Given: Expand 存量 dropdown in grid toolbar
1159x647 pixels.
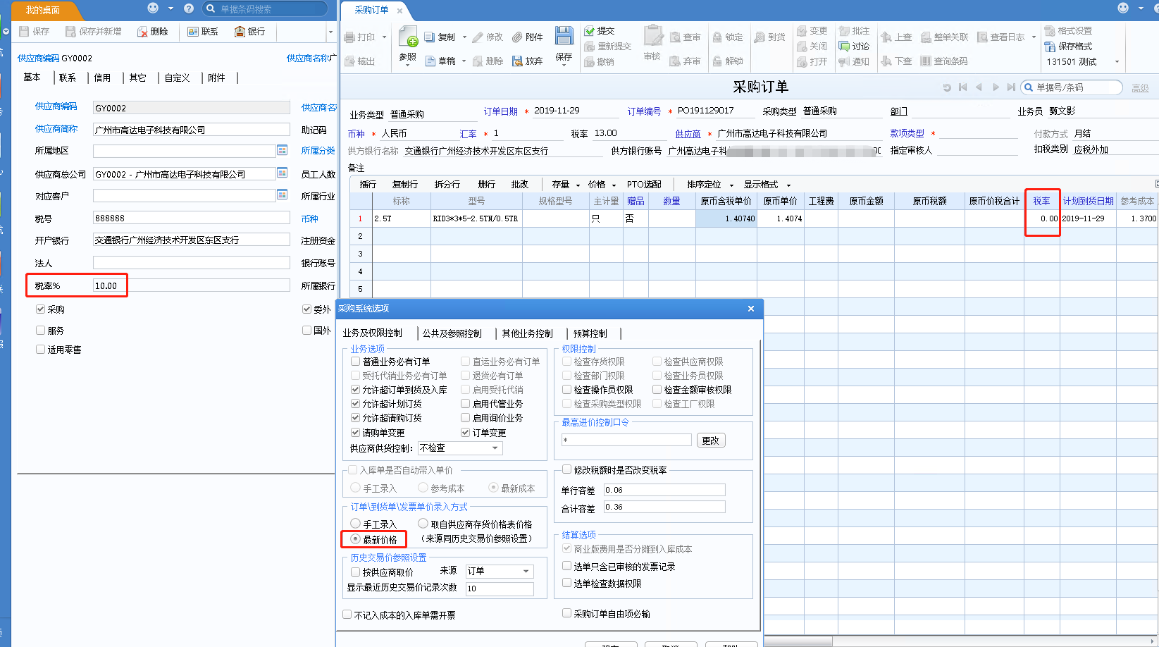Looking at the screenshot, I should tap(578, 185).
